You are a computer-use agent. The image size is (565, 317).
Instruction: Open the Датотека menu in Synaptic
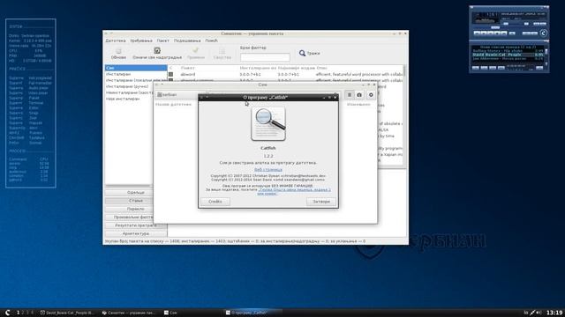point(116,41)
